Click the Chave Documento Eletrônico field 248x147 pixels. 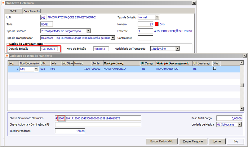pos(98,118)
